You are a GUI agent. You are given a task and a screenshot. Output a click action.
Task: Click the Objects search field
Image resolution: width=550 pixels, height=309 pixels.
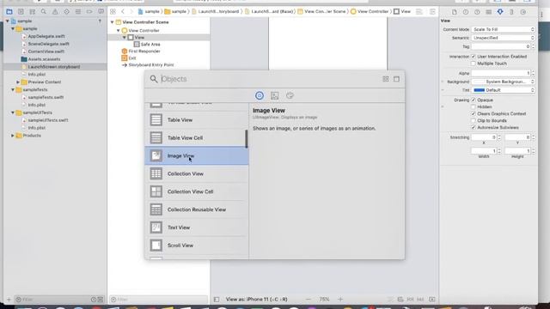[x=269, y=79]
